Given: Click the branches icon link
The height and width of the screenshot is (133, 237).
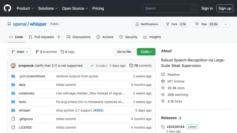Looking at the screenshot, I should 37,52.
